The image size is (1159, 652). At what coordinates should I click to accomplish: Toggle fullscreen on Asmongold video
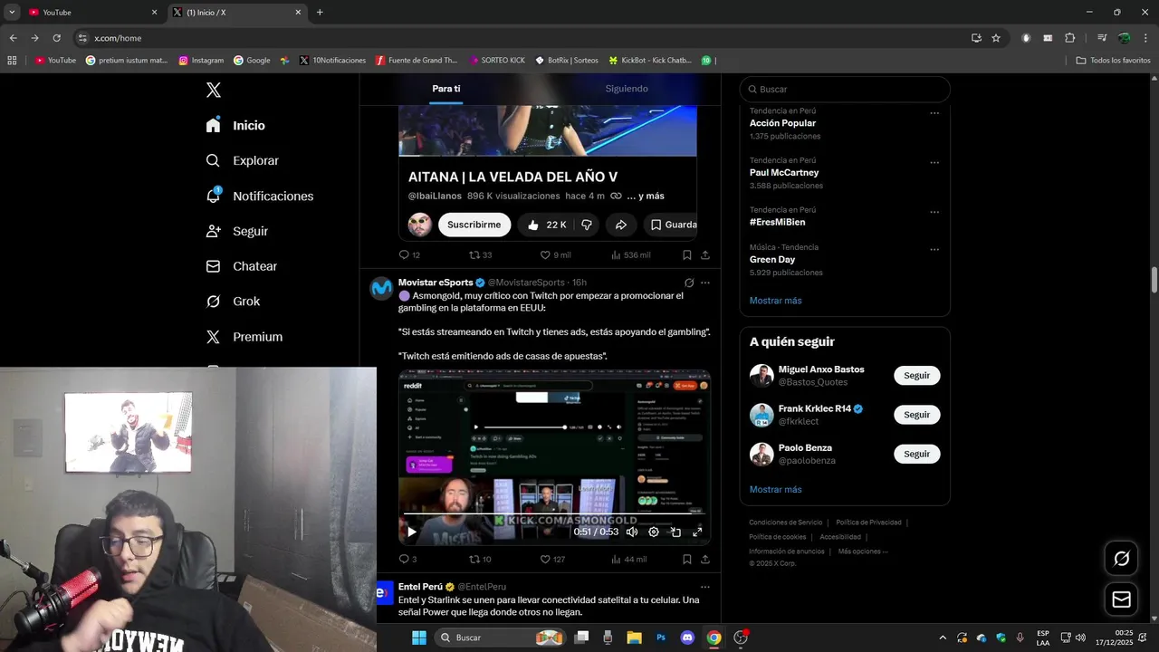click(x=697, y=532)
